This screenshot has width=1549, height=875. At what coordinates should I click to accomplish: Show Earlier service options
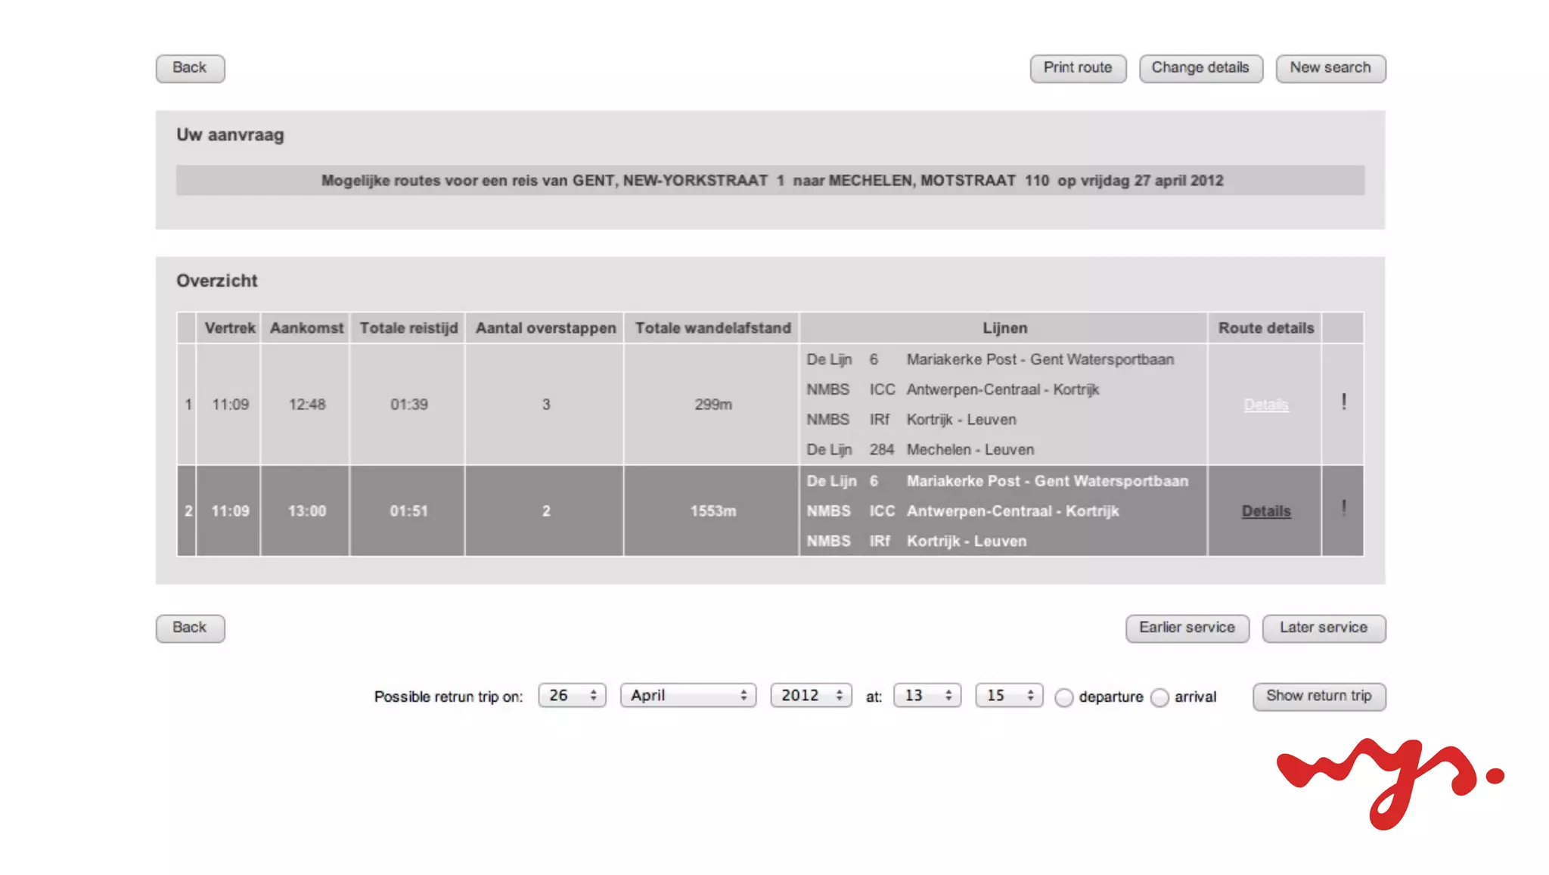point(1187,628)
